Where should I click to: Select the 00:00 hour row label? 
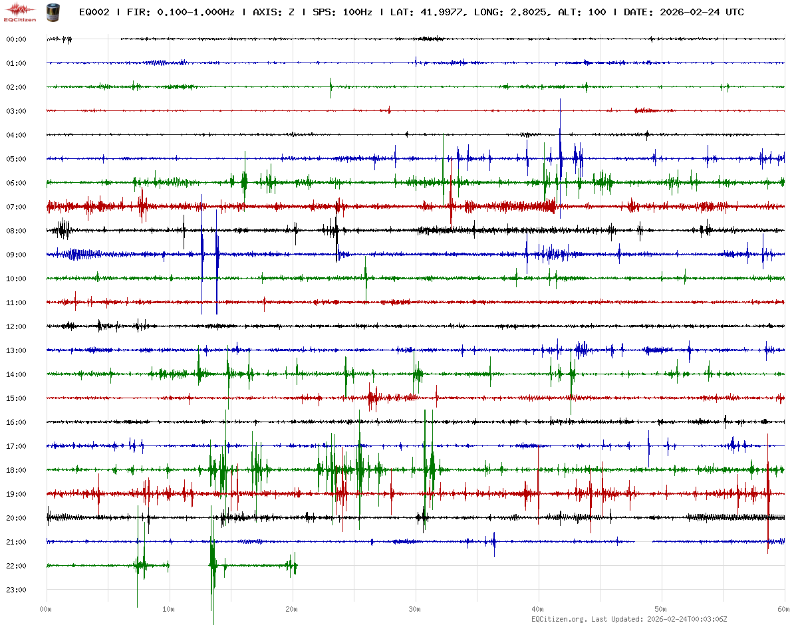pyautogui.click(x=16, y=39)
